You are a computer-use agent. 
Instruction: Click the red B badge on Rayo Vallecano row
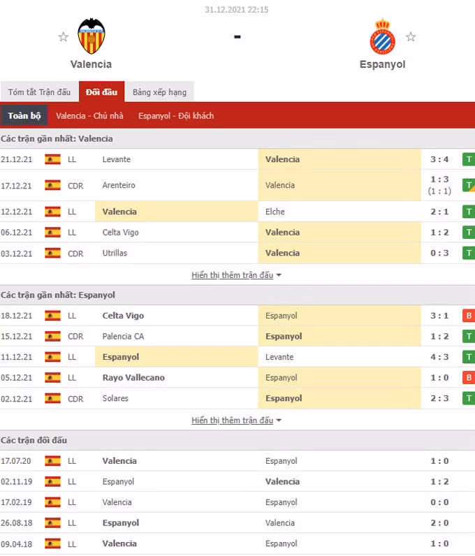click(x=469, y=378)
